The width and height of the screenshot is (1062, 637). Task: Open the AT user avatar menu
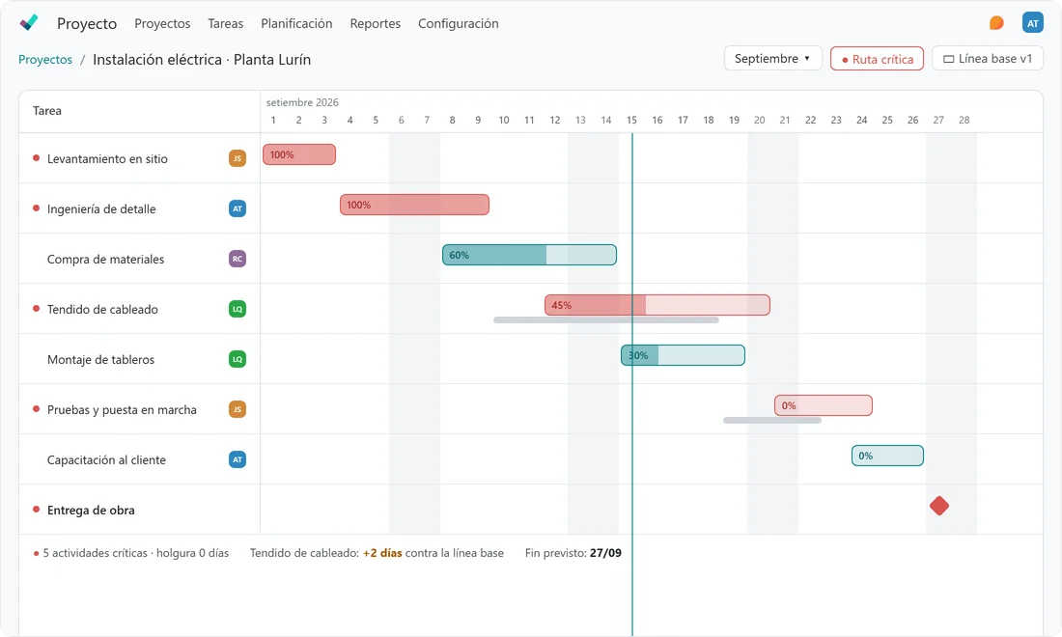pos(1032,23)
